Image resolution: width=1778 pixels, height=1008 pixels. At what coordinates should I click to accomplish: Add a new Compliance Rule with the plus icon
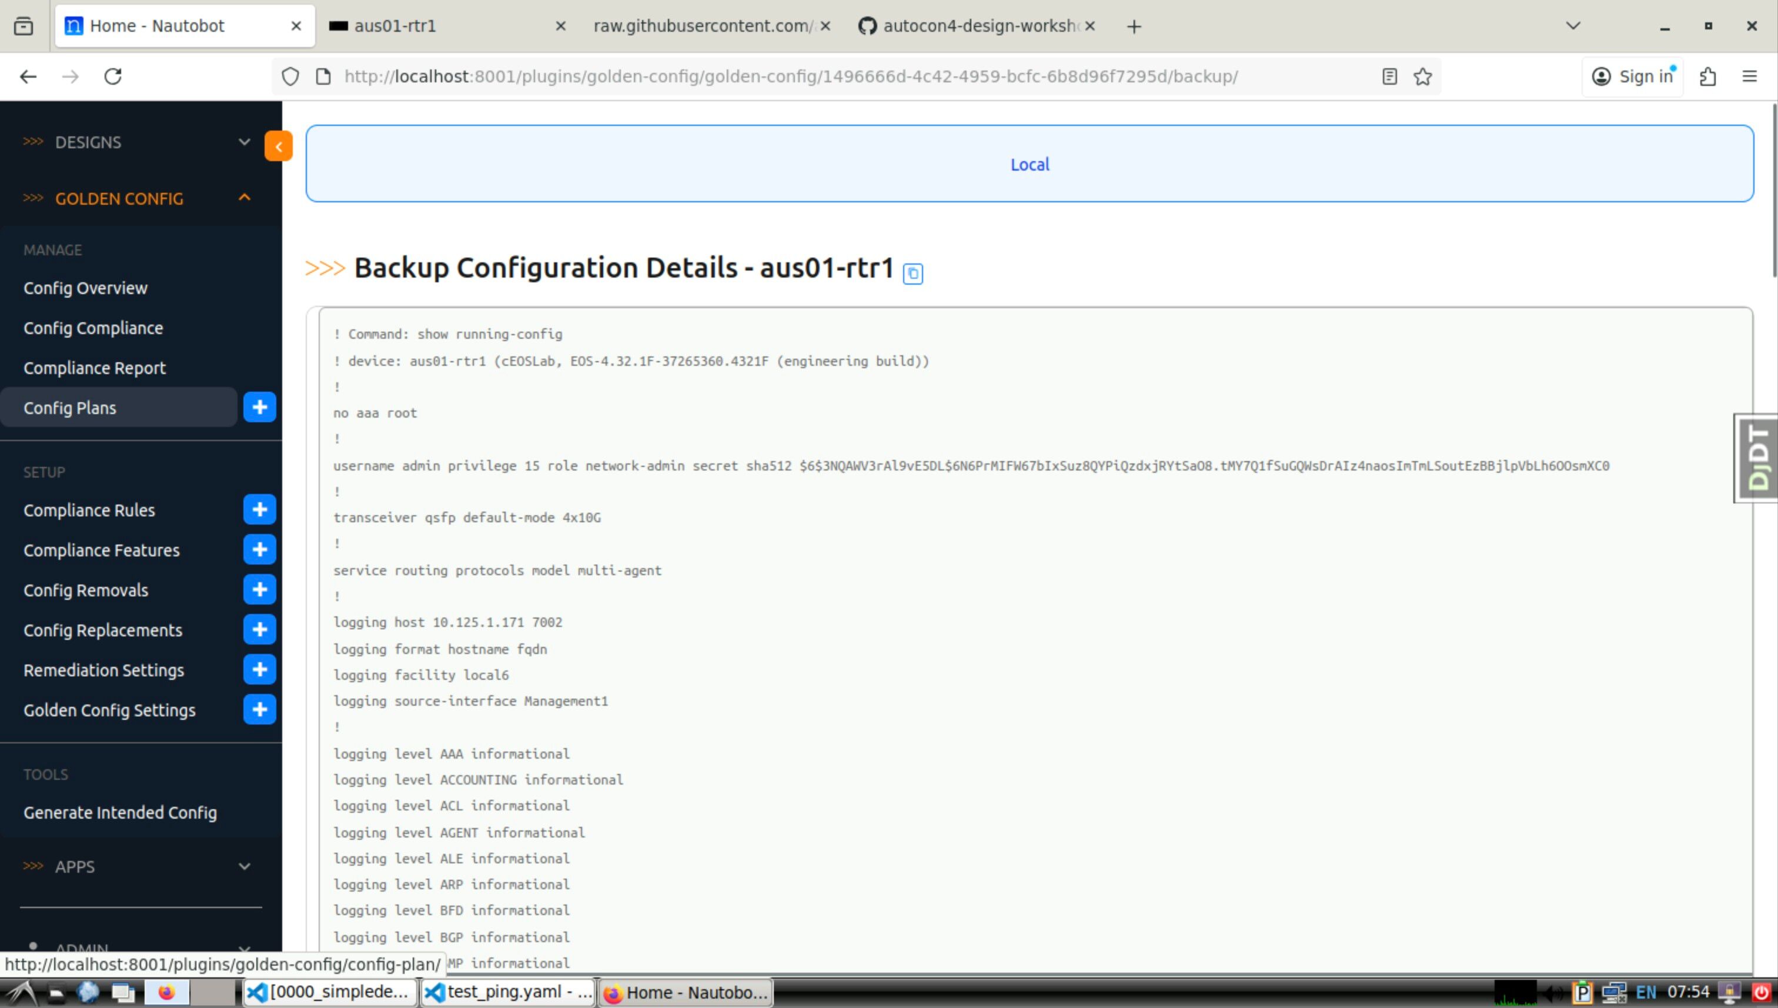click(259, 509)
